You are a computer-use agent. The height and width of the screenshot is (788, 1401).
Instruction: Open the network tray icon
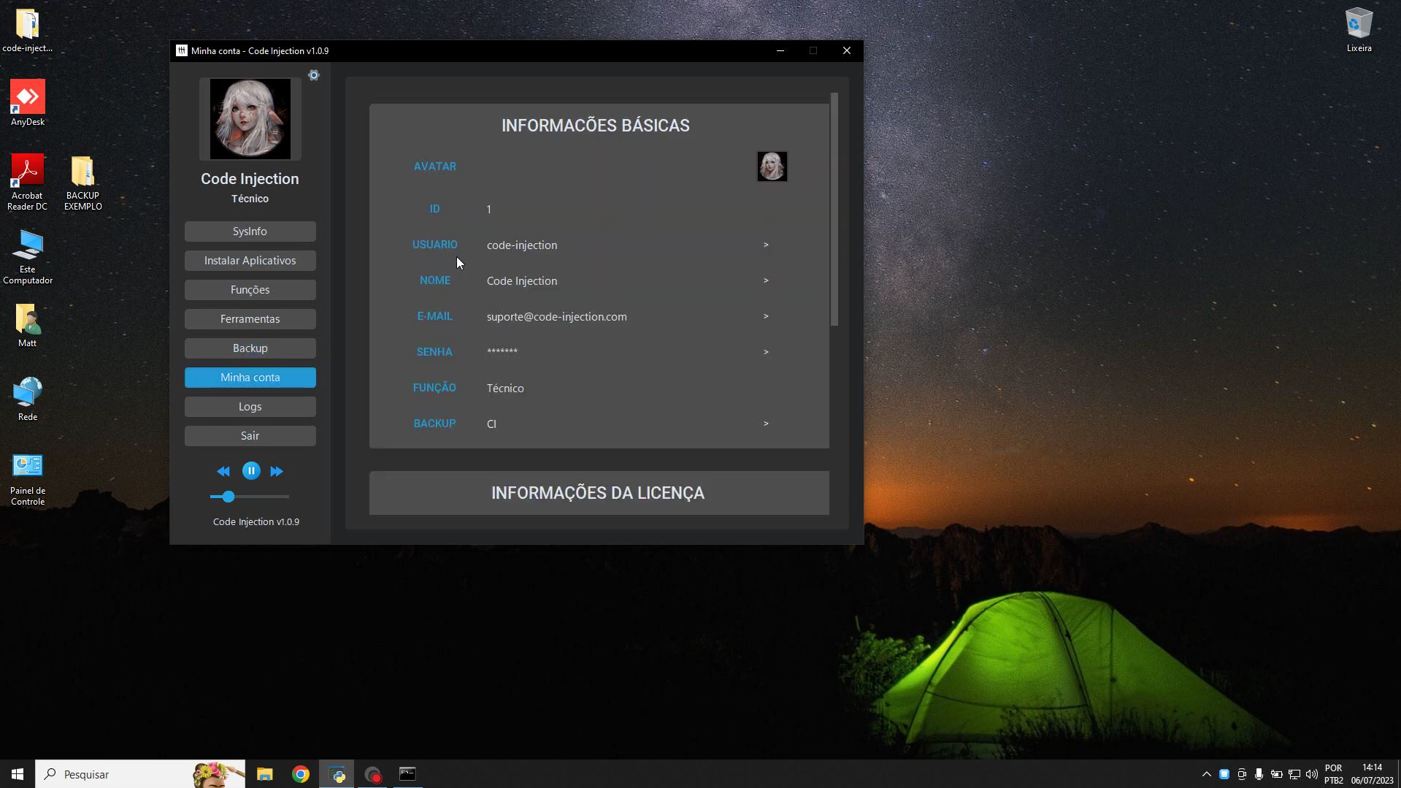(1294, 774)
